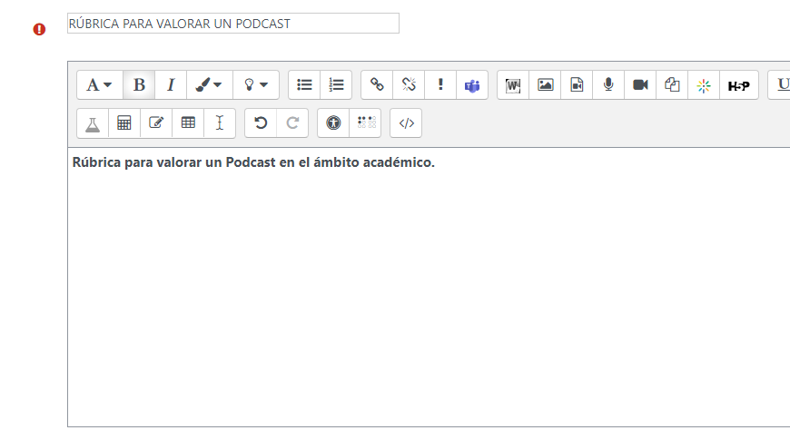Run the accessibility checker
The image size is (790, 440).
pyautogui.click(x=333, y=123)
